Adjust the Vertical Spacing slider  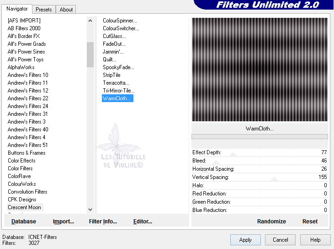[260, 178]
